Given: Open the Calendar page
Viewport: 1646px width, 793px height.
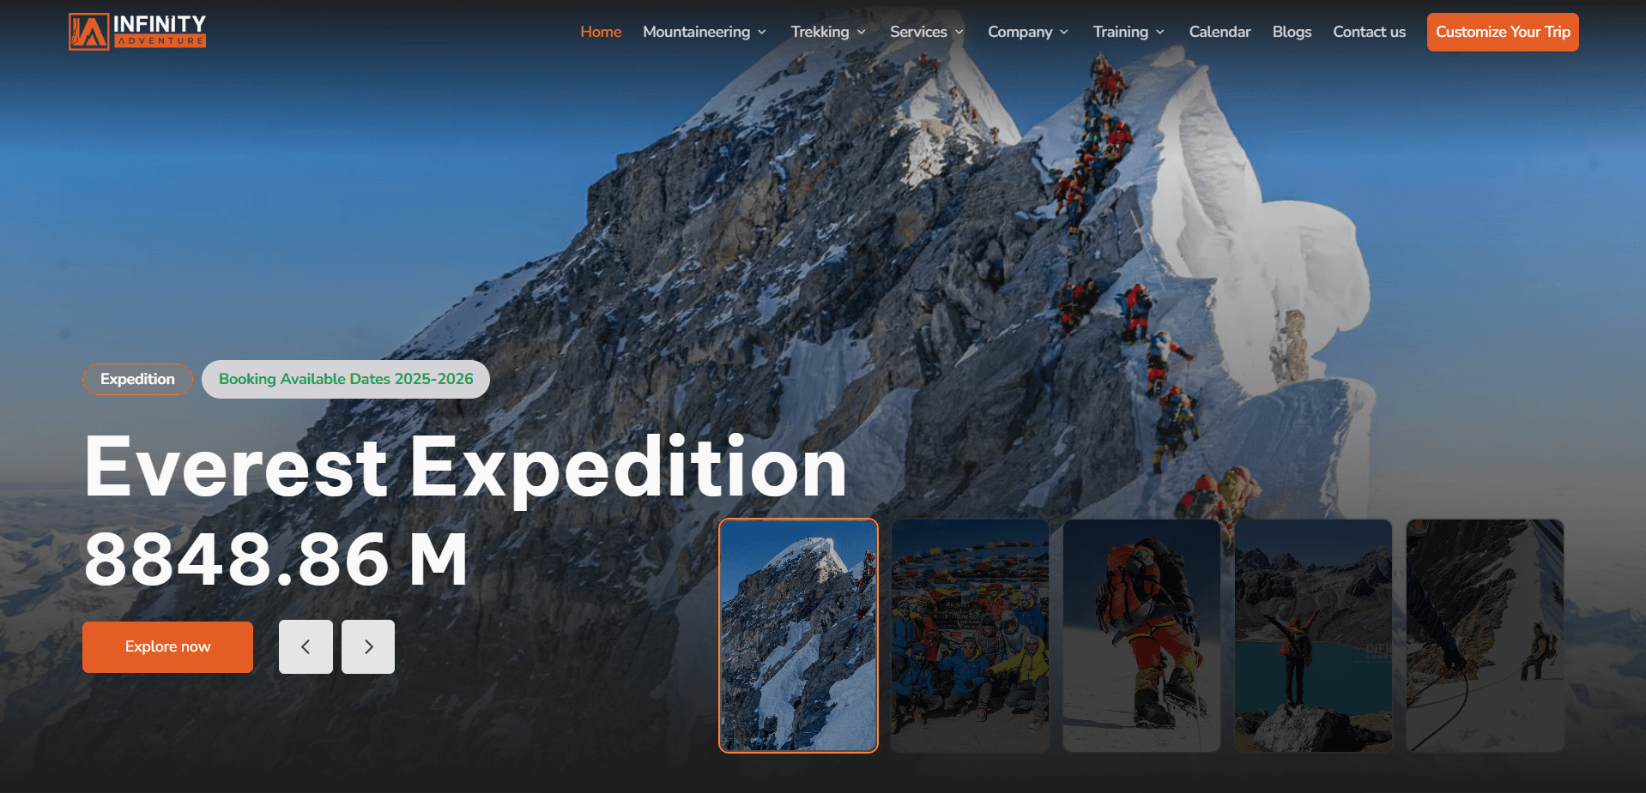Looking at the screenshot, I should coord(1219,32).
